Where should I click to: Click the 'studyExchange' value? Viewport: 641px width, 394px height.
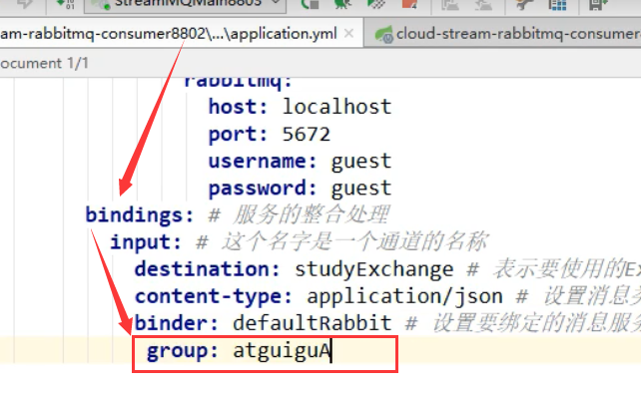coord(374,270)
